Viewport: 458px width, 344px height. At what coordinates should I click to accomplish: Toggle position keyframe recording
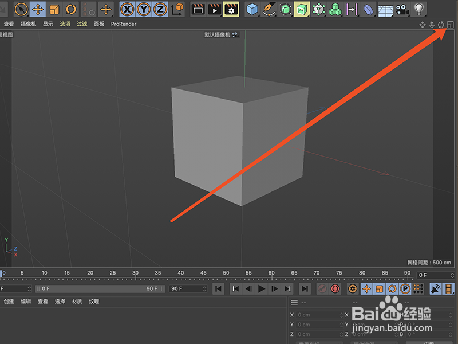pyautogui.click(x=366, y=289)
